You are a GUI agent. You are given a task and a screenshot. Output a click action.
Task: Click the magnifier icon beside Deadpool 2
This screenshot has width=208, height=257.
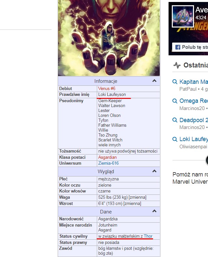[175, 120]
